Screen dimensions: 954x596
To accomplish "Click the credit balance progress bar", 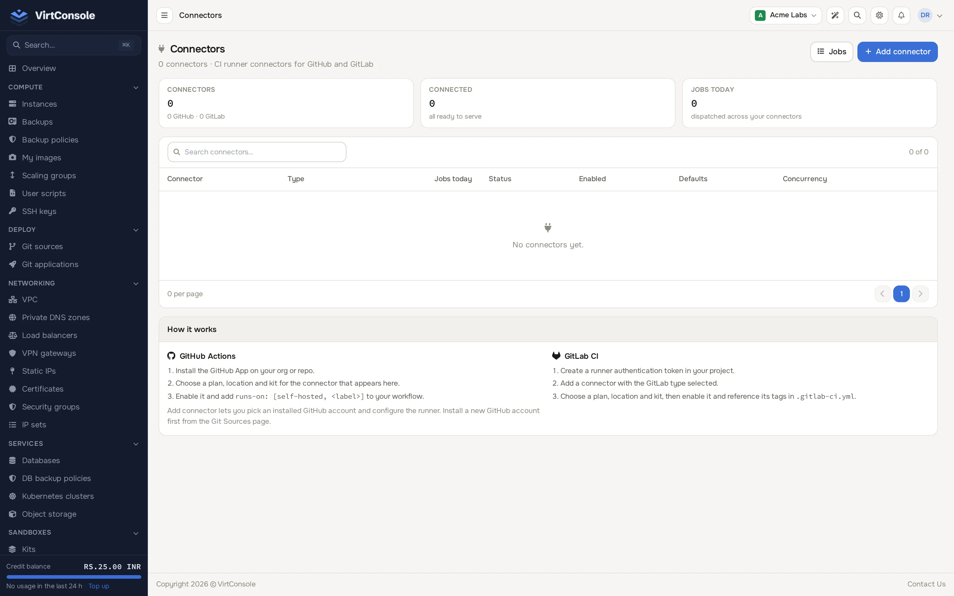I will pyautogui.click(x=74, y=577).
